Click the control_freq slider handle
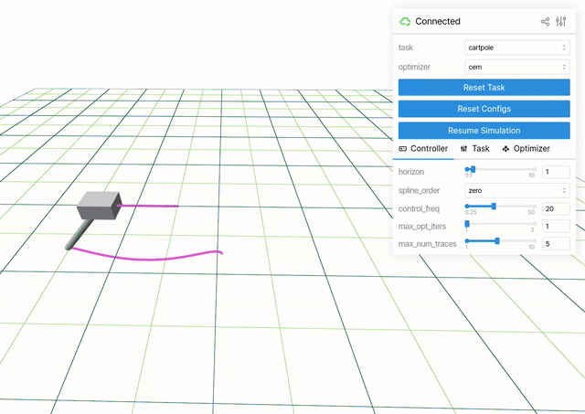The width and height of the screenshot is (585, 414). 494,206
